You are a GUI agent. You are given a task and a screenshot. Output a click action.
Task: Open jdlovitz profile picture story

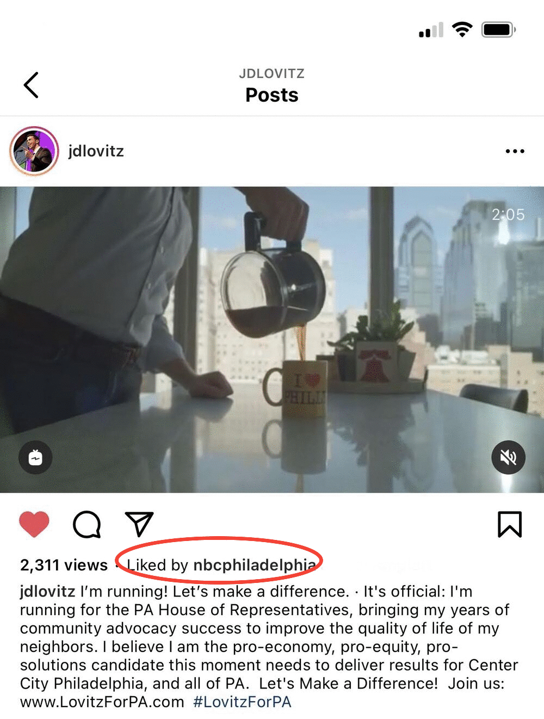(x=34, y=151)
